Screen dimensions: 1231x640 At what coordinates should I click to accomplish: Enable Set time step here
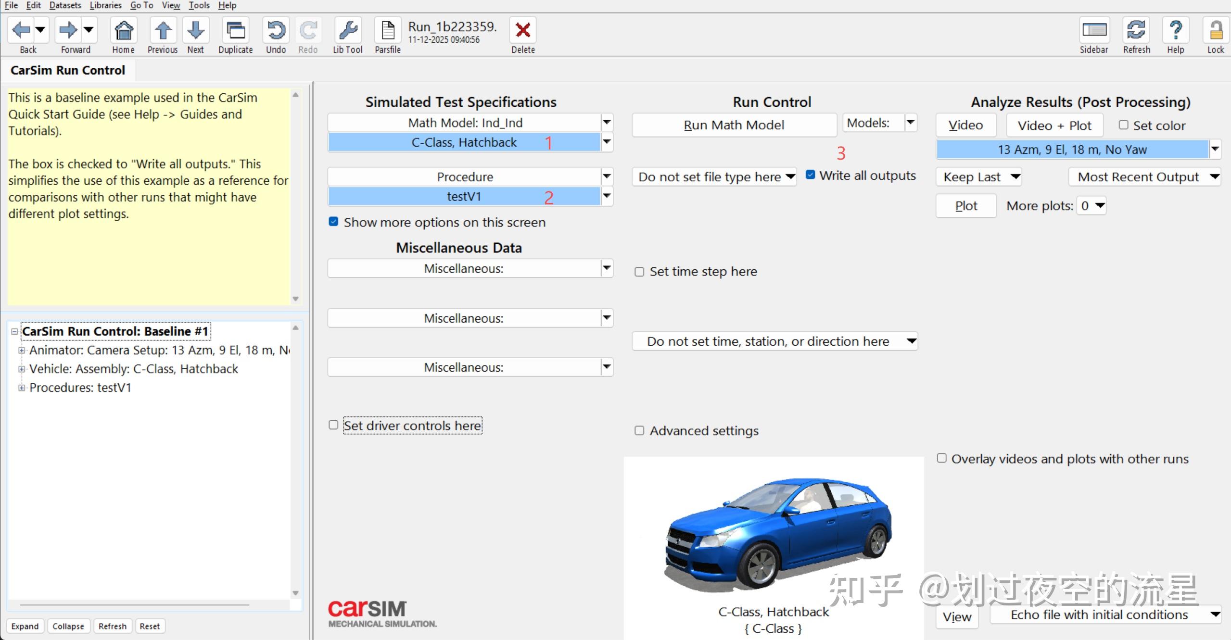[639, 272]
